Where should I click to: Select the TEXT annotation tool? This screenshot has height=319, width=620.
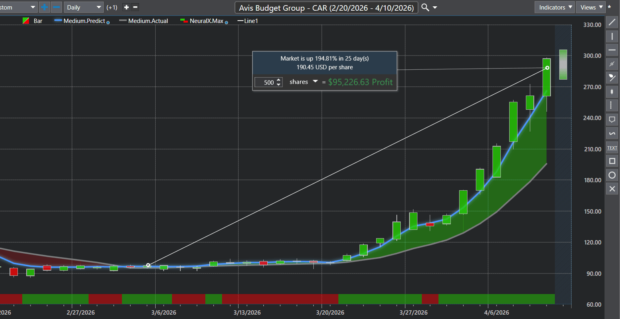click(612, 147)
